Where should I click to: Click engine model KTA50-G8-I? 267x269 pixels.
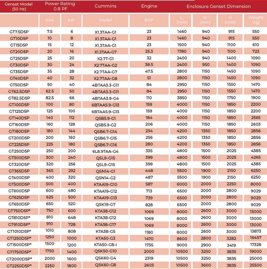105,245
